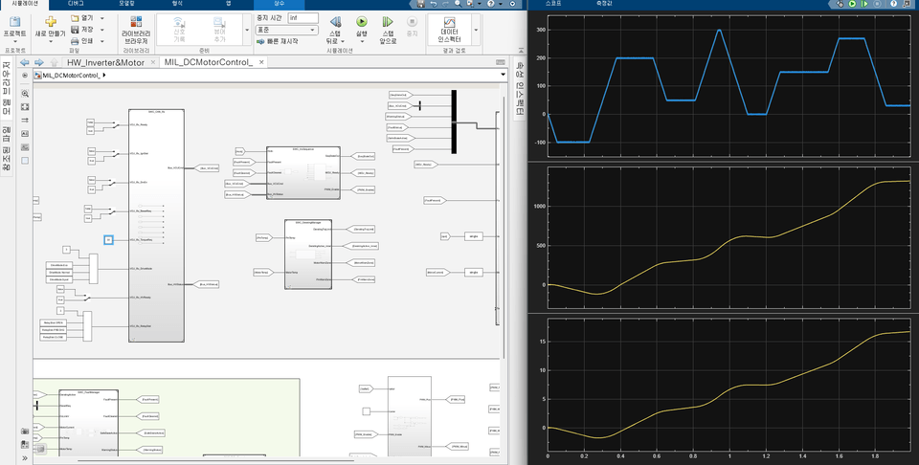Click the fit to view icon in palette
This screenshot has width=919, height=465.
point(25,106)
